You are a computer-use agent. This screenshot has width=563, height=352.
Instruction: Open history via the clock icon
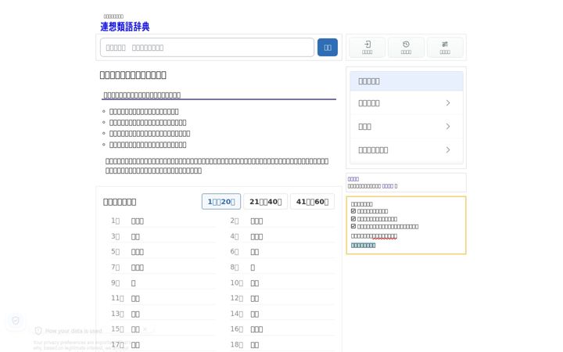[x=406, y=47]
